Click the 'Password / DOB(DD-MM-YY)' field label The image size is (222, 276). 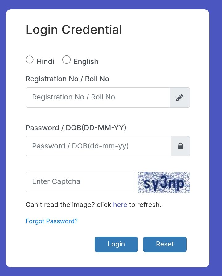click(76, 128)
